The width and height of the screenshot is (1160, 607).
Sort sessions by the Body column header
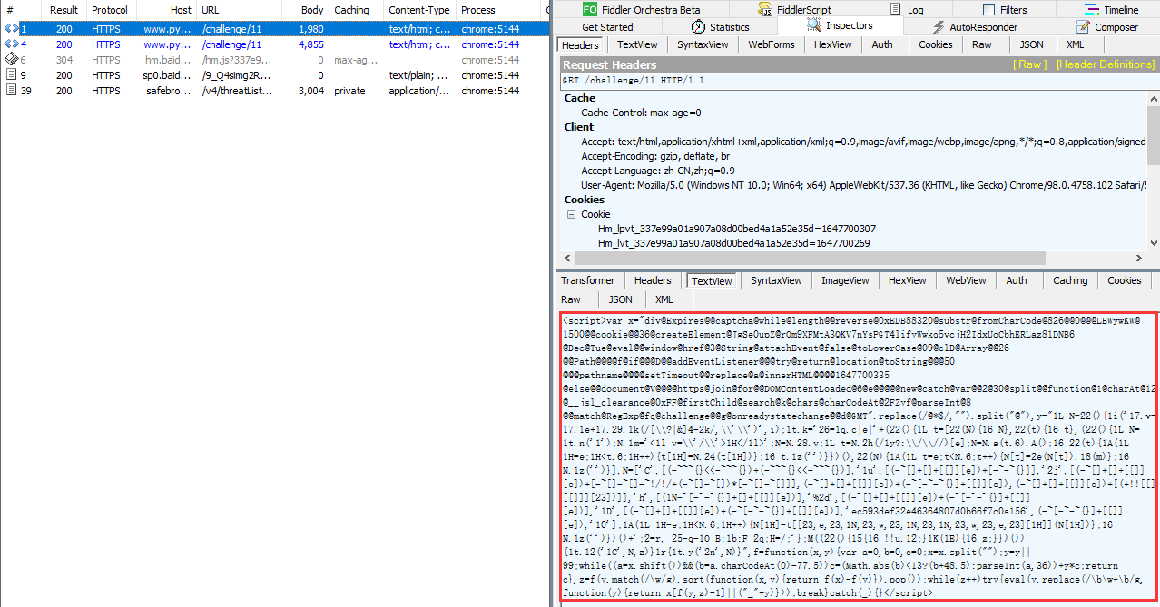pyautogui.click(x=313, y=10)
